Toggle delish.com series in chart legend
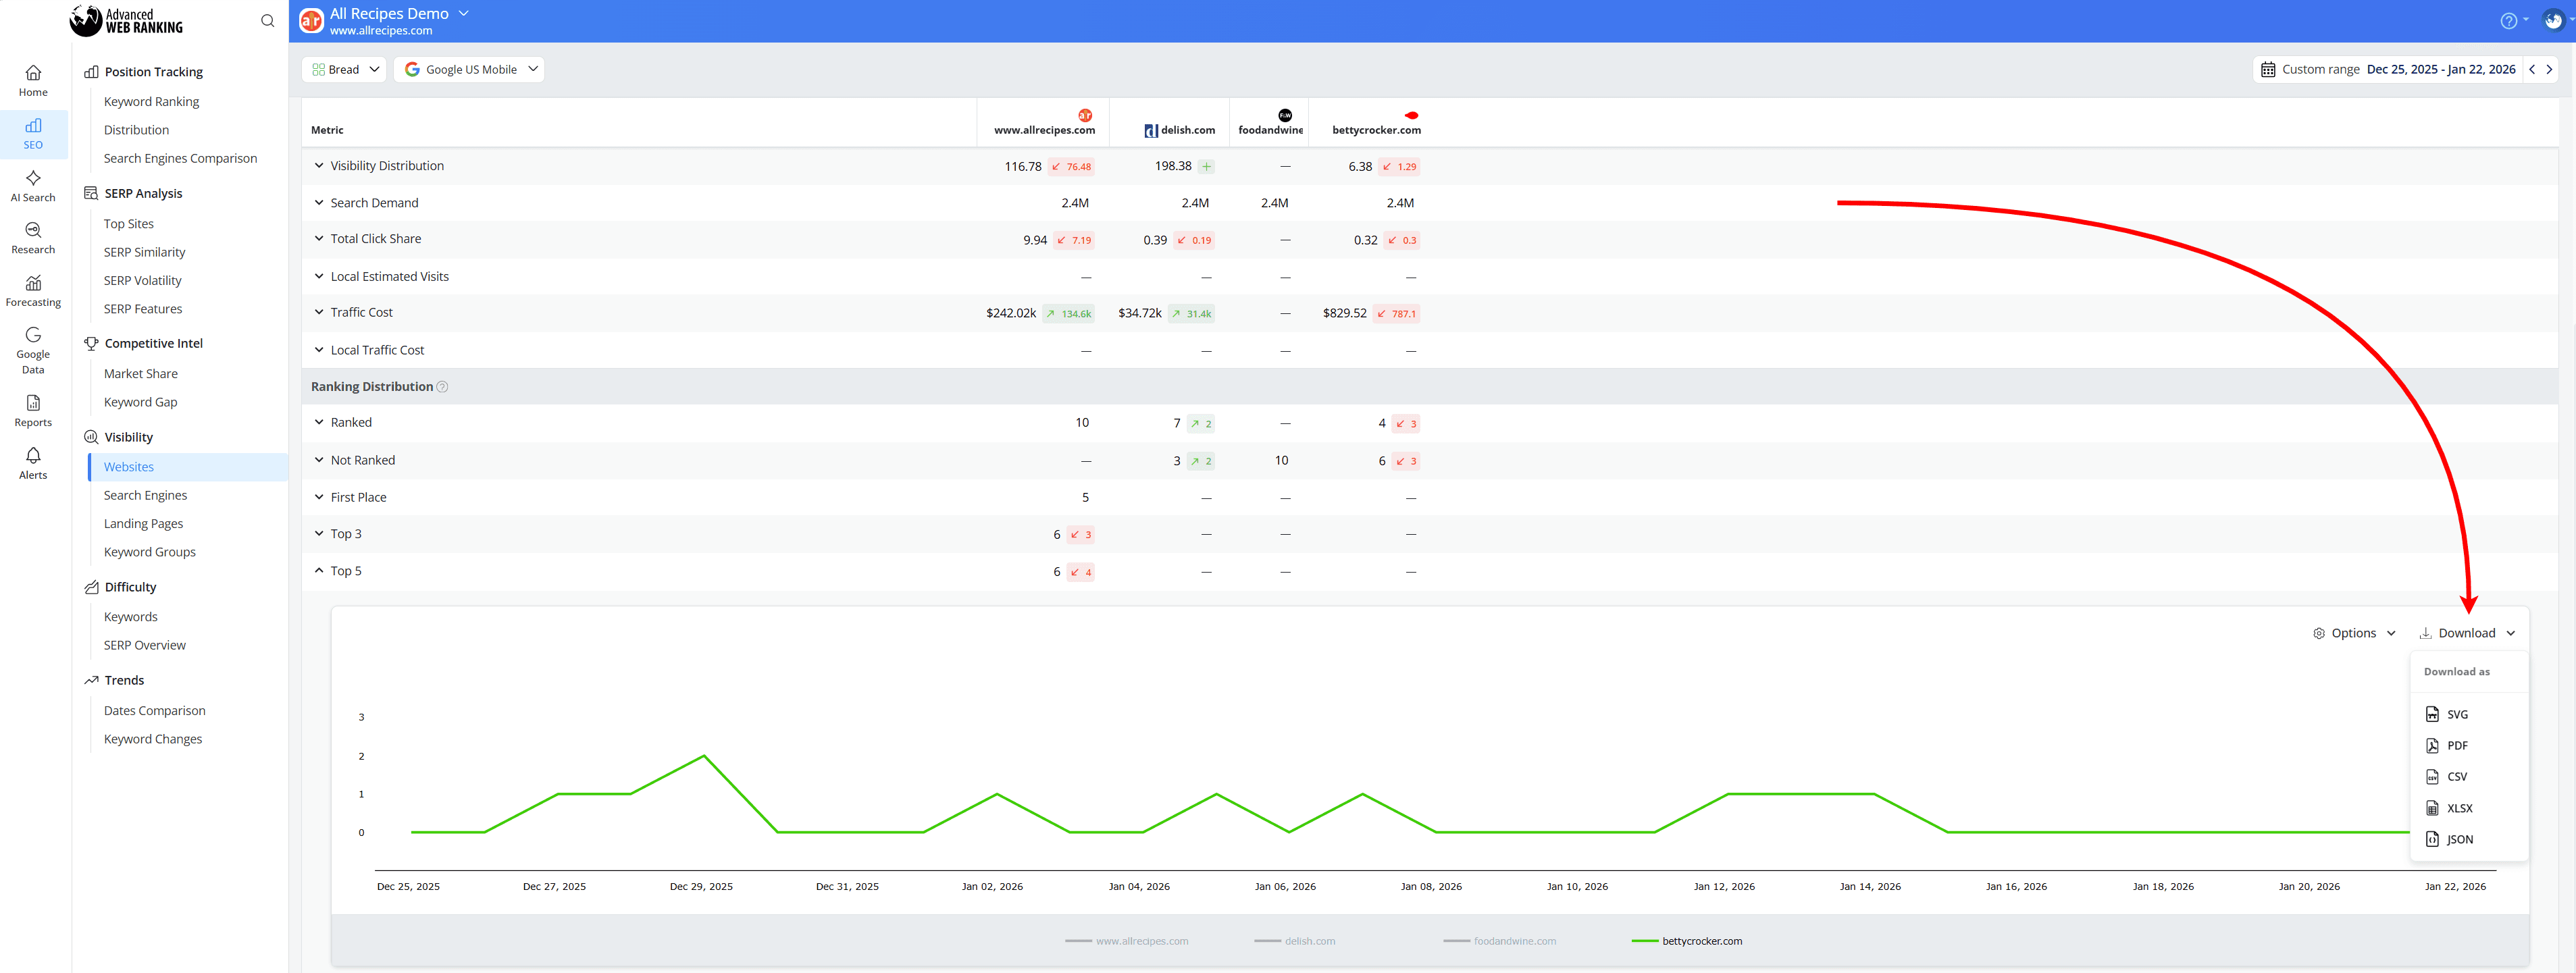Viewport: 2576px width, 973px height. click(1295, 942)
